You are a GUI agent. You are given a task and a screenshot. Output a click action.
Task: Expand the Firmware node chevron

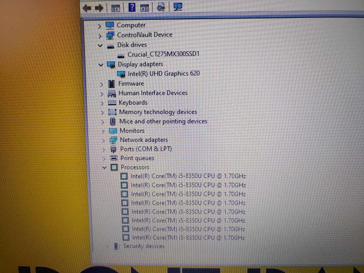click(101, 84)
